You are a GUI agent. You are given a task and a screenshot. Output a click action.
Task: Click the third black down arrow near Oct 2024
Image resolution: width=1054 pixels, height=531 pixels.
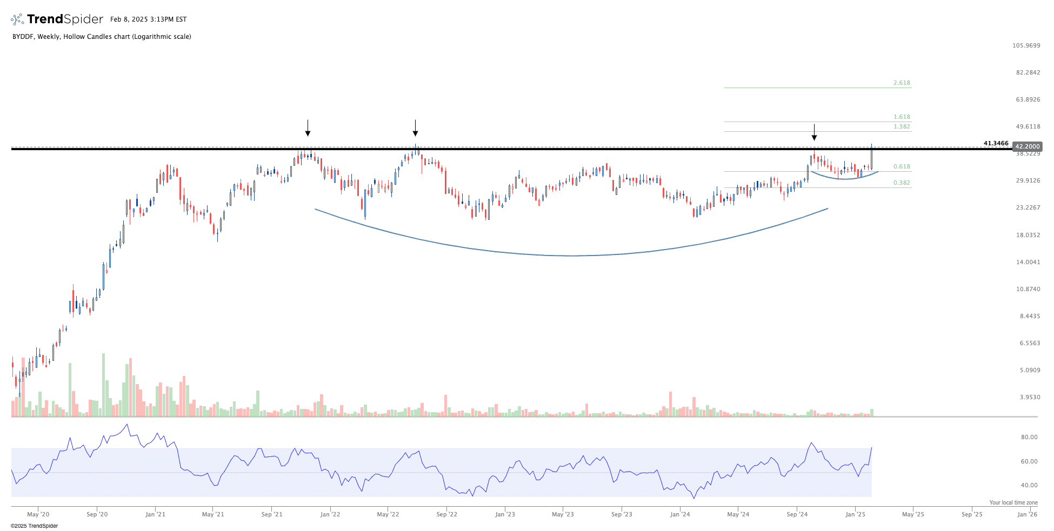(814, 132)
